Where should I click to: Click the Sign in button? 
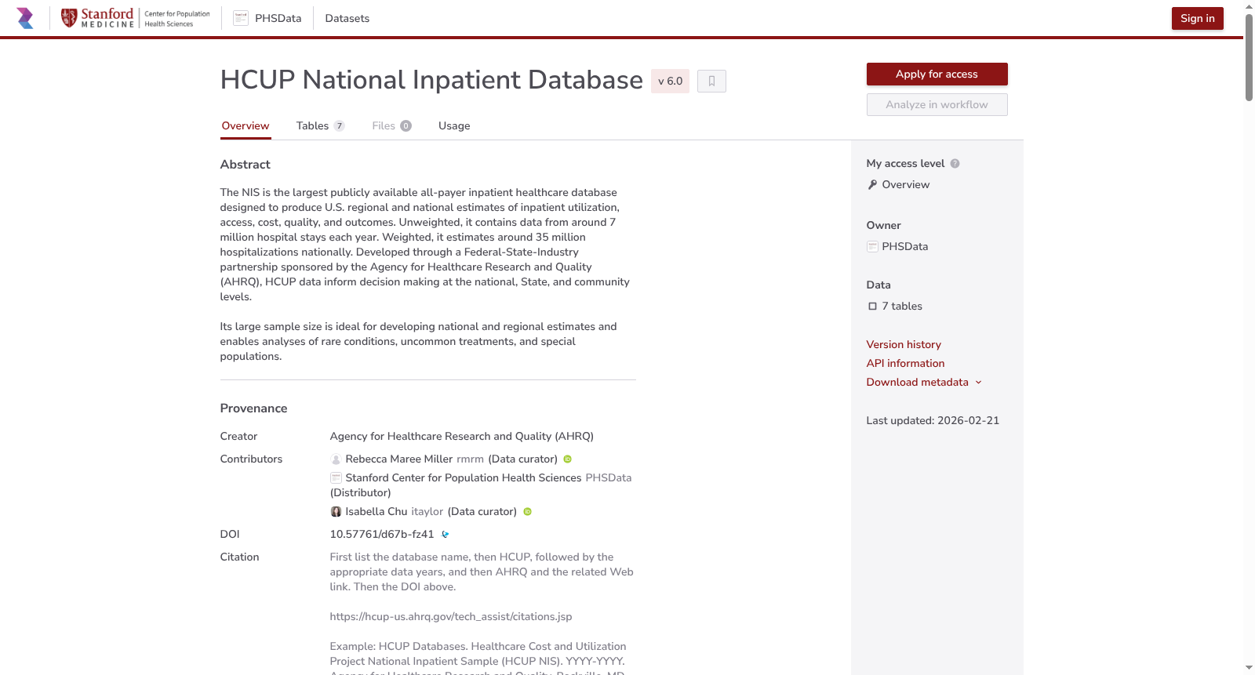1197,18
